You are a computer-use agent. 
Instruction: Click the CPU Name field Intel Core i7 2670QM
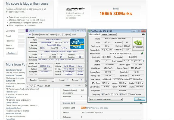[x=54, y=40]
